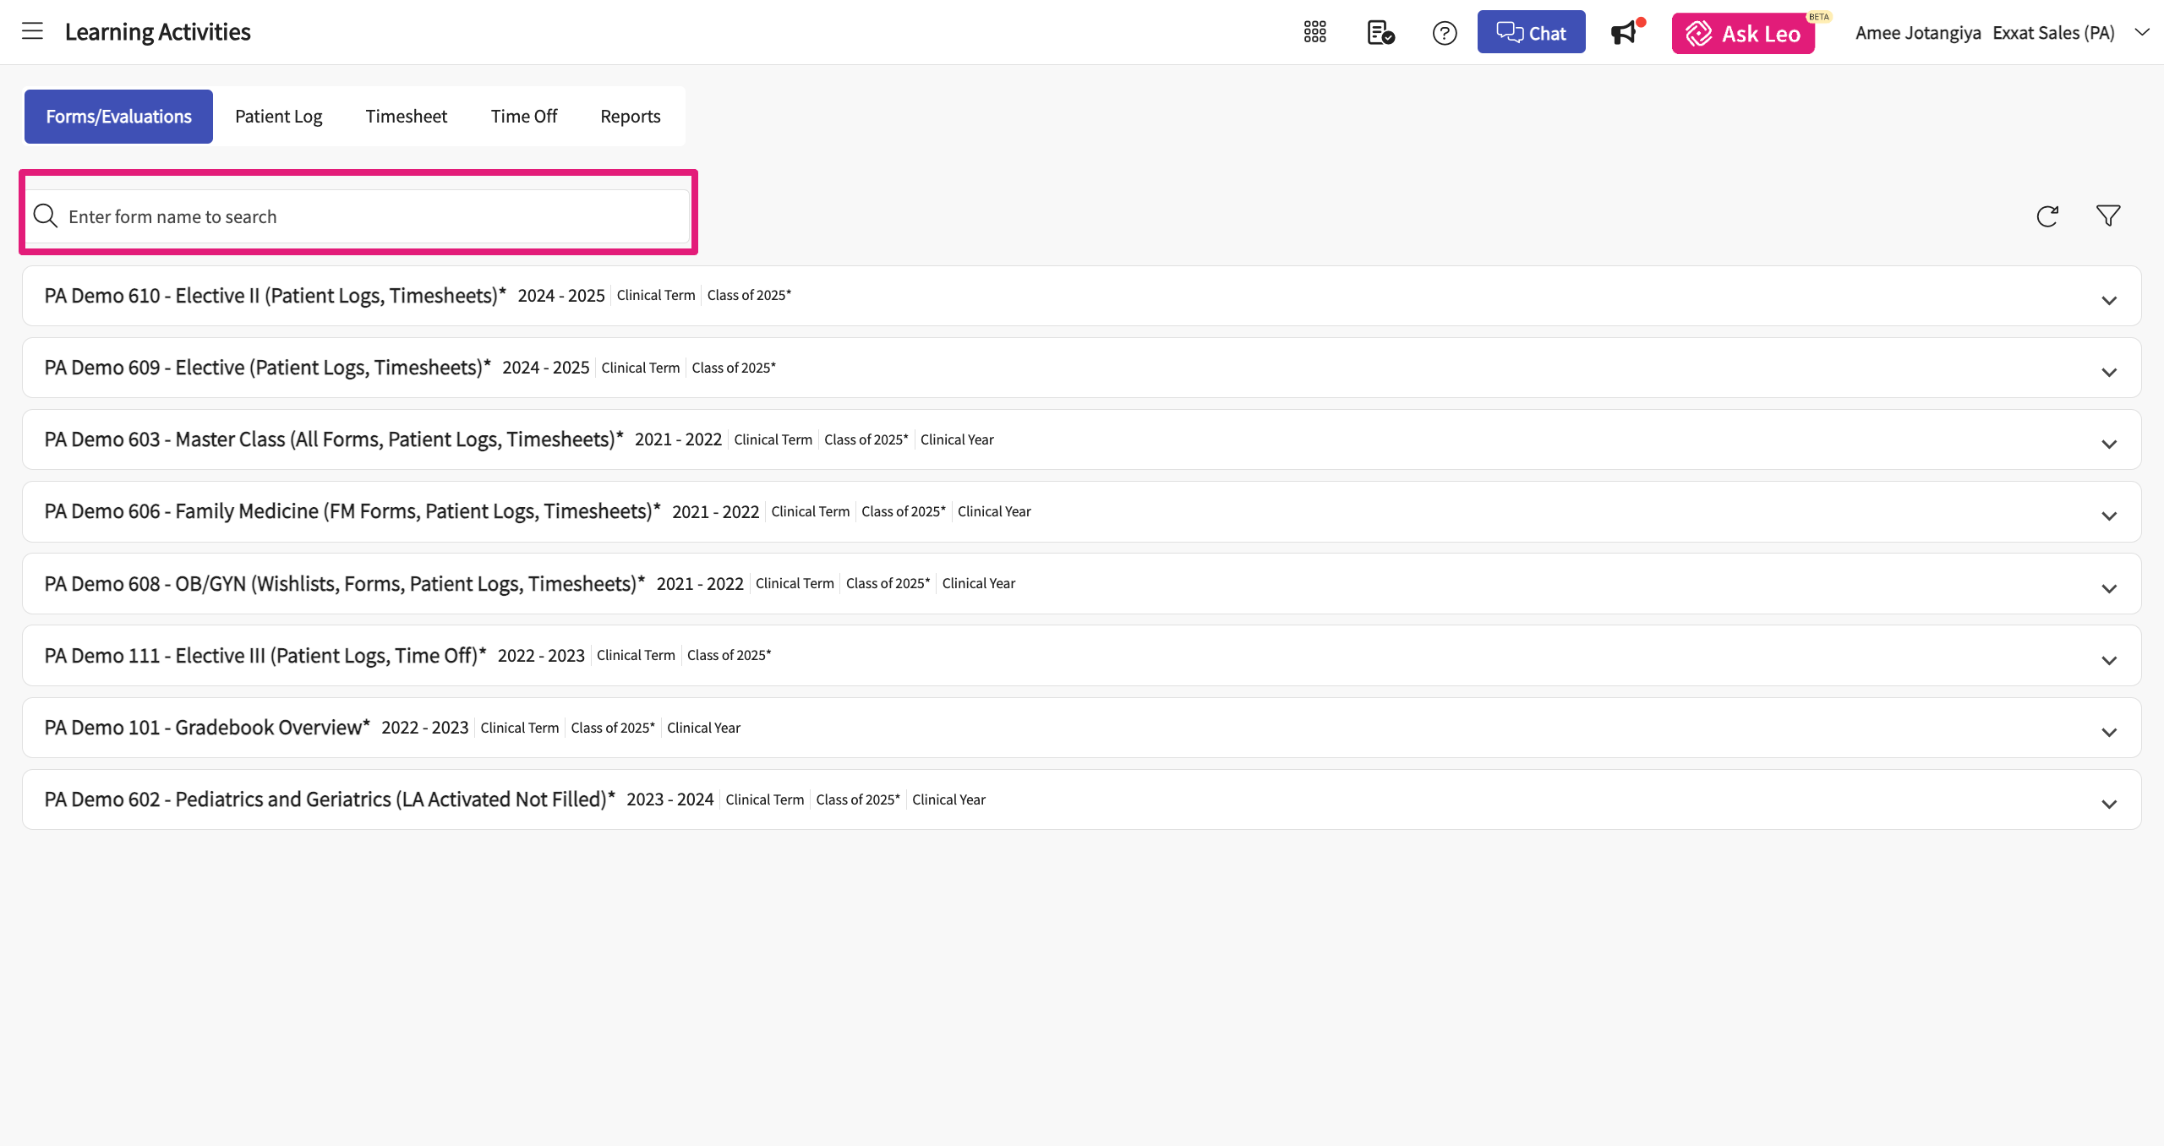Screen dimensions: 2164x1146
Task: Open the Reports tab
Action: [x=630, y=117]
